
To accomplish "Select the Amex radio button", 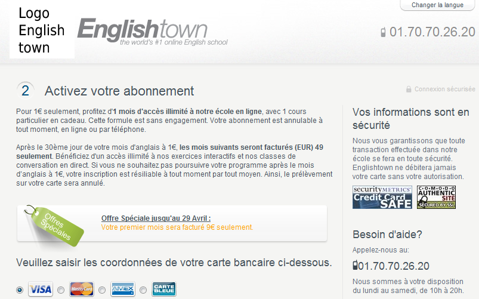I will point(102,289).
